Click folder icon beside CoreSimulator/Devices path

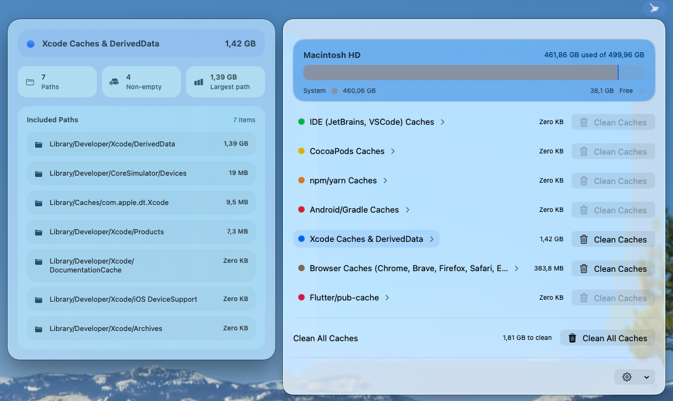click(x=39, y=174)
